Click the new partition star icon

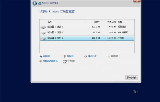pos(109,56)
